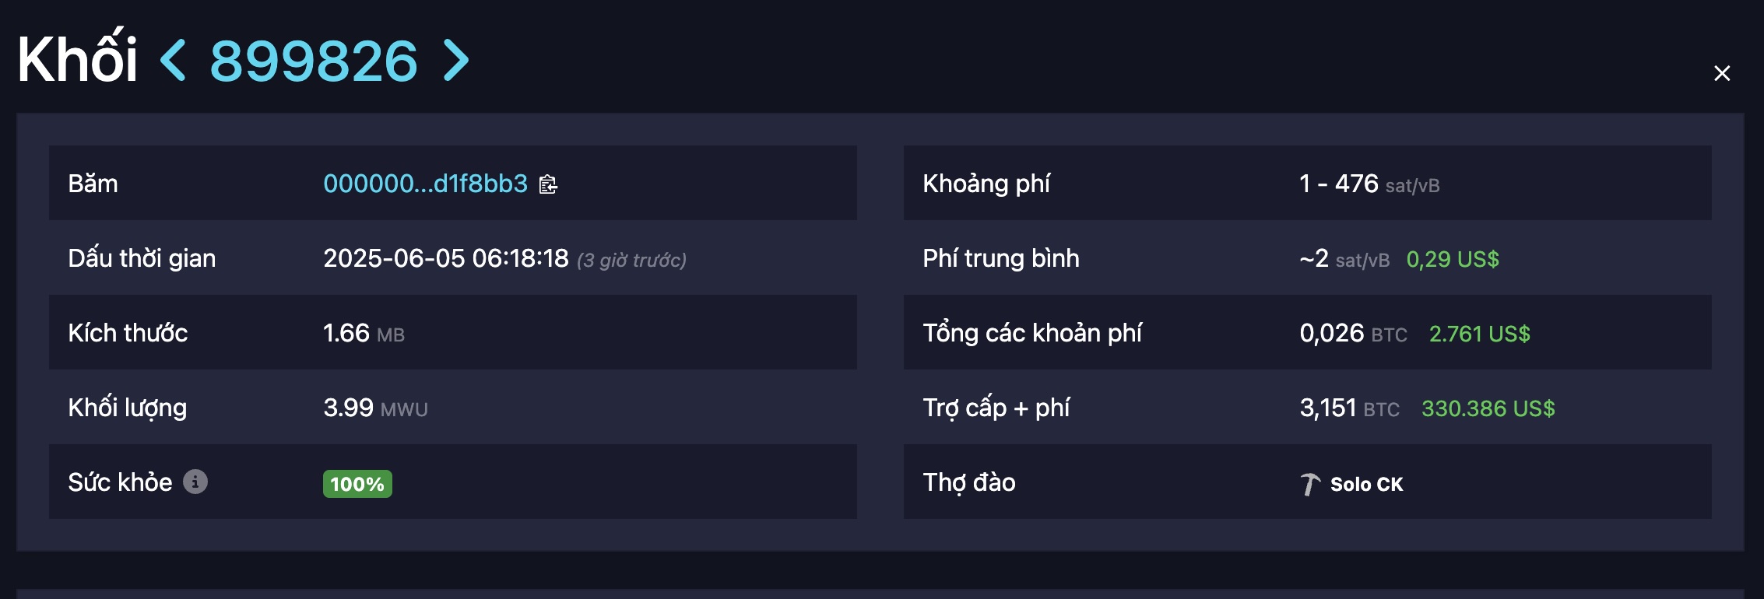Go to the next block arrow
This screenshot has height=599, width=1764.
(456, 61)
